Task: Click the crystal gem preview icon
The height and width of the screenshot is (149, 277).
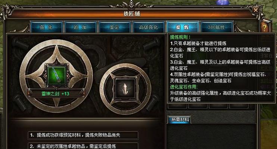Action: pos(125,89)
